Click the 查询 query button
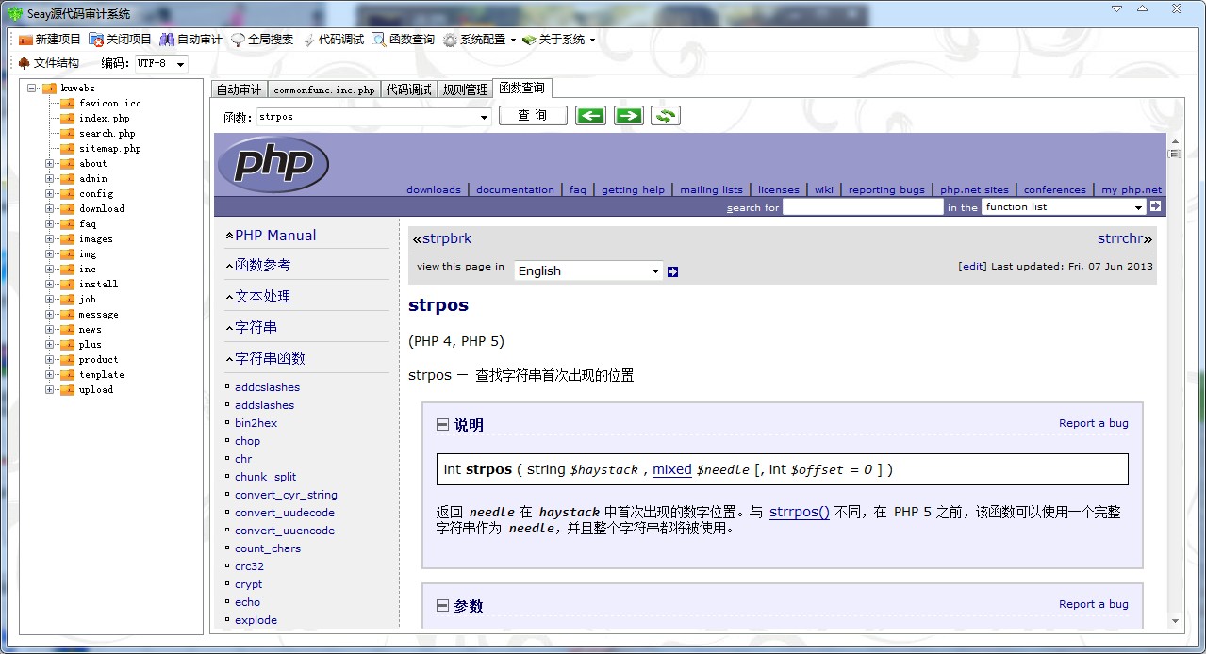The width and height of the screenshot is (1206, 654). tap(533, 116)
